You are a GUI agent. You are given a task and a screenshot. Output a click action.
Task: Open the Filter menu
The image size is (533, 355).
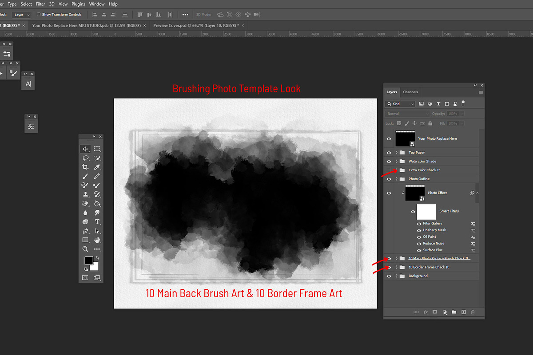(x=40, y=4)
